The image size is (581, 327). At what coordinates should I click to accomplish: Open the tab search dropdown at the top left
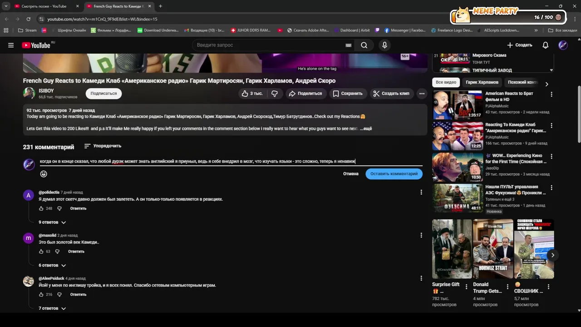click(6, 6)
